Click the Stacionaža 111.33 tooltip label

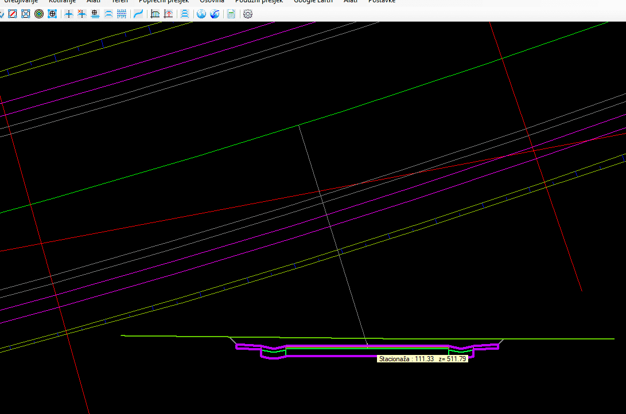423,359
